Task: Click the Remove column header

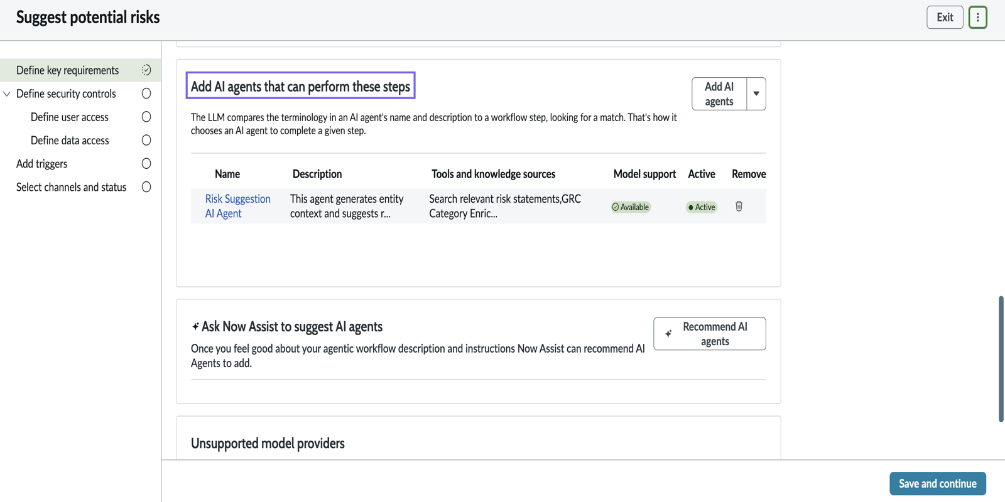Action: (749, 174)
